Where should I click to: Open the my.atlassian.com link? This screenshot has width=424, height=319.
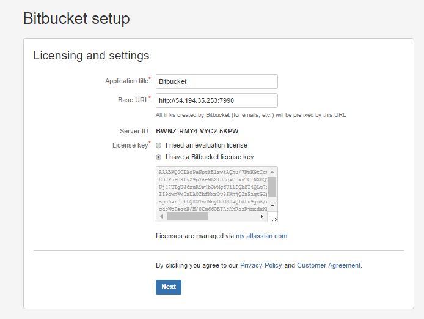[261, 235]
